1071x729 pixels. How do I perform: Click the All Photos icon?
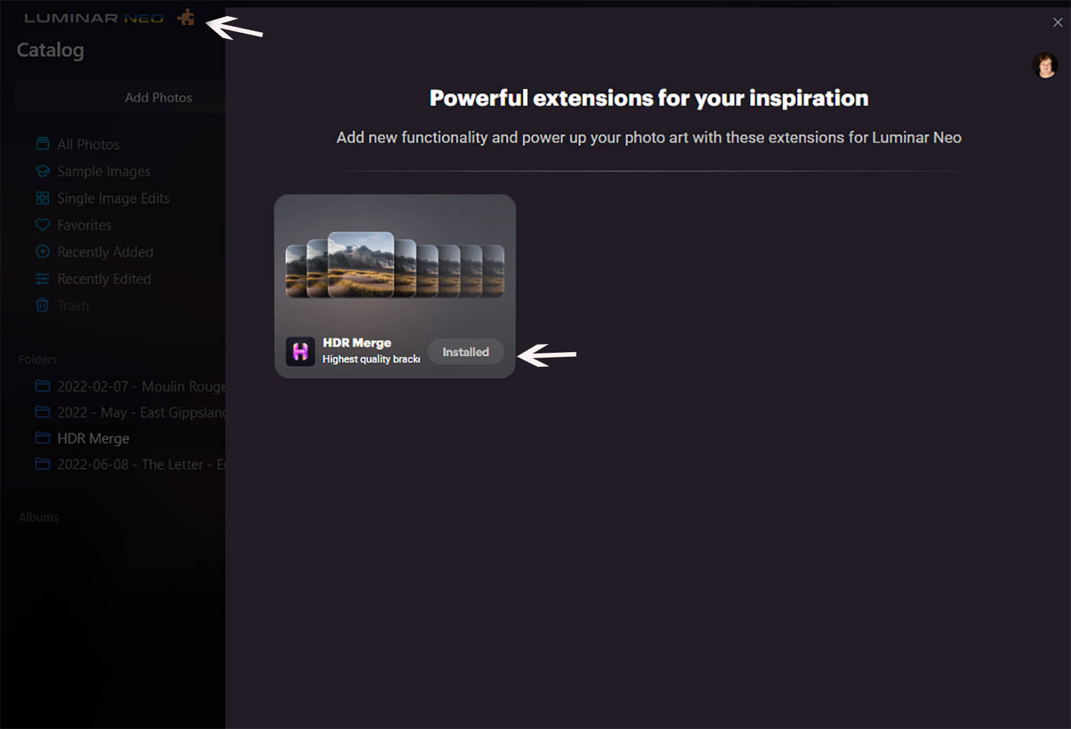[x=43, y=144]
